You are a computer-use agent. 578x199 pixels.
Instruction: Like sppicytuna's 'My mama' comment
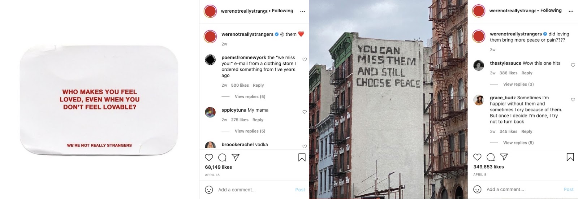(x=305, y=112)
